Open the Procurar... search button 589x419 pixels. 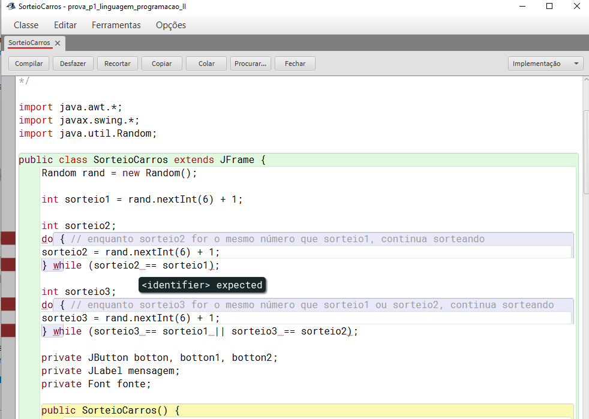pos(251,64)
